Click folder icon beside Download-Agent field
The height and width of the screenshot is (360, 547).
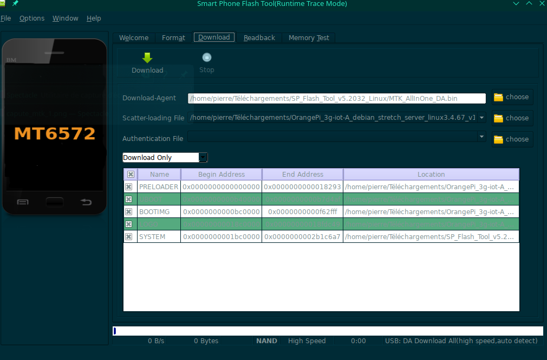coord(498,98)
